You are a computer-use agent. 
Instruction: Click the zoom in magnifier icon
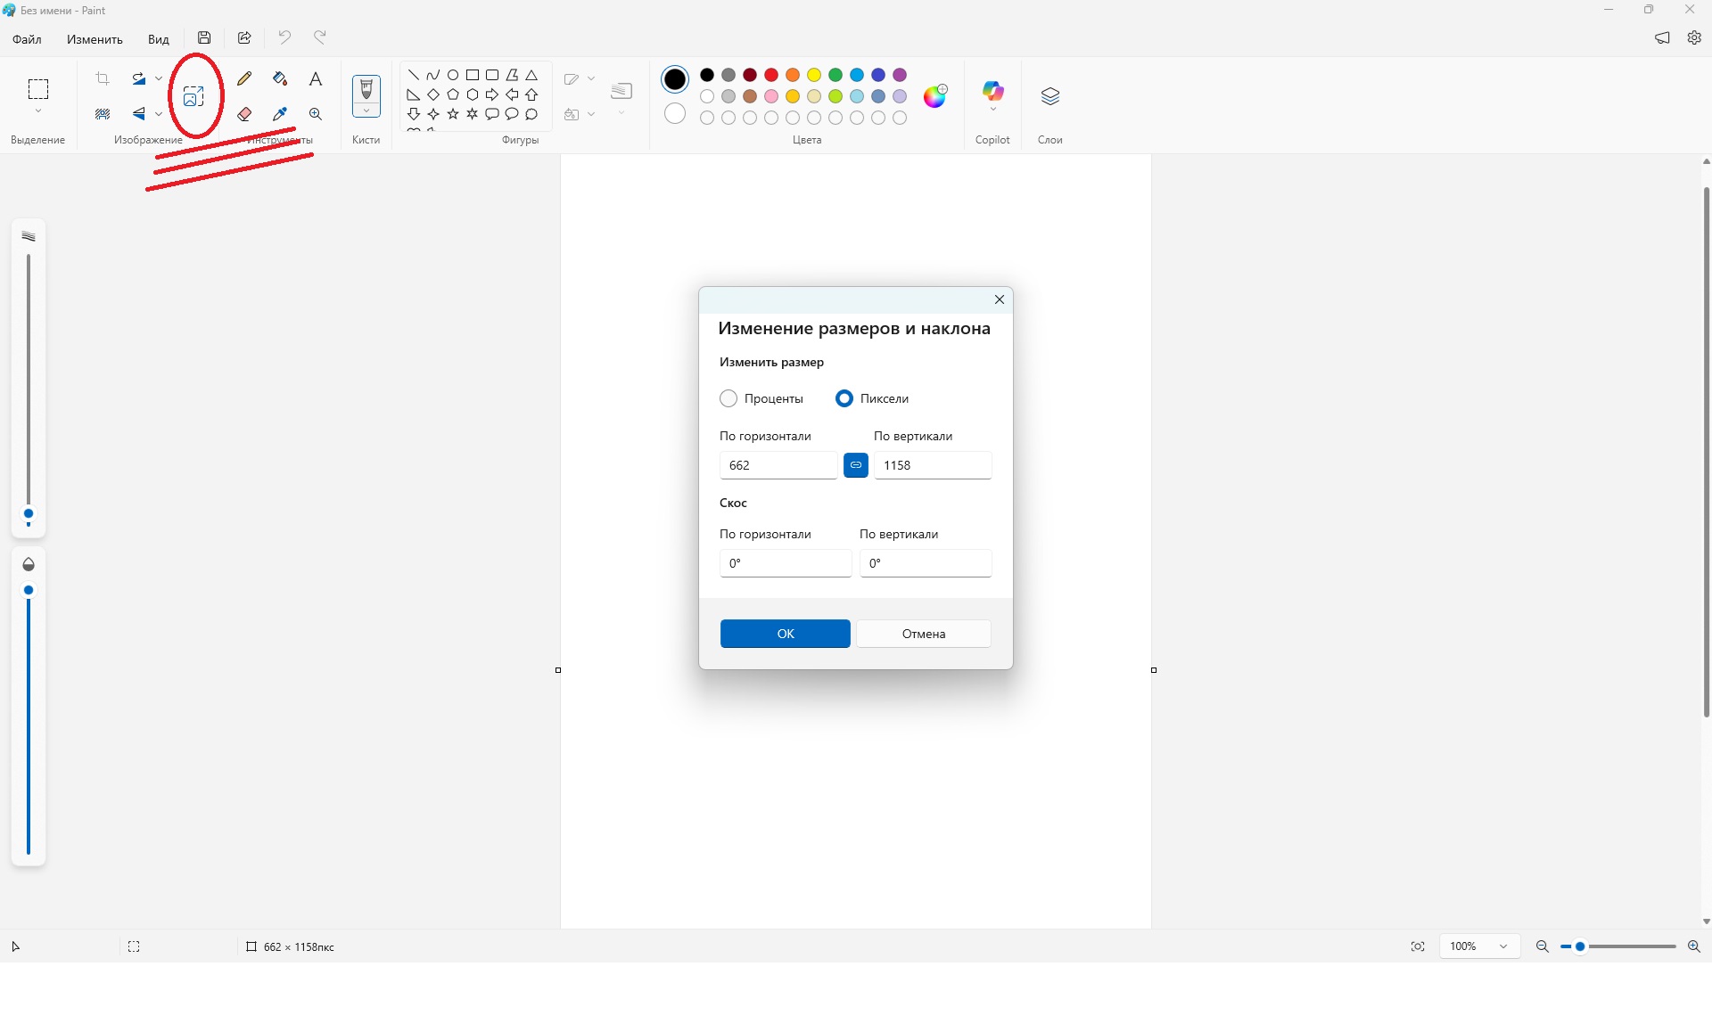click(1694, 946)
